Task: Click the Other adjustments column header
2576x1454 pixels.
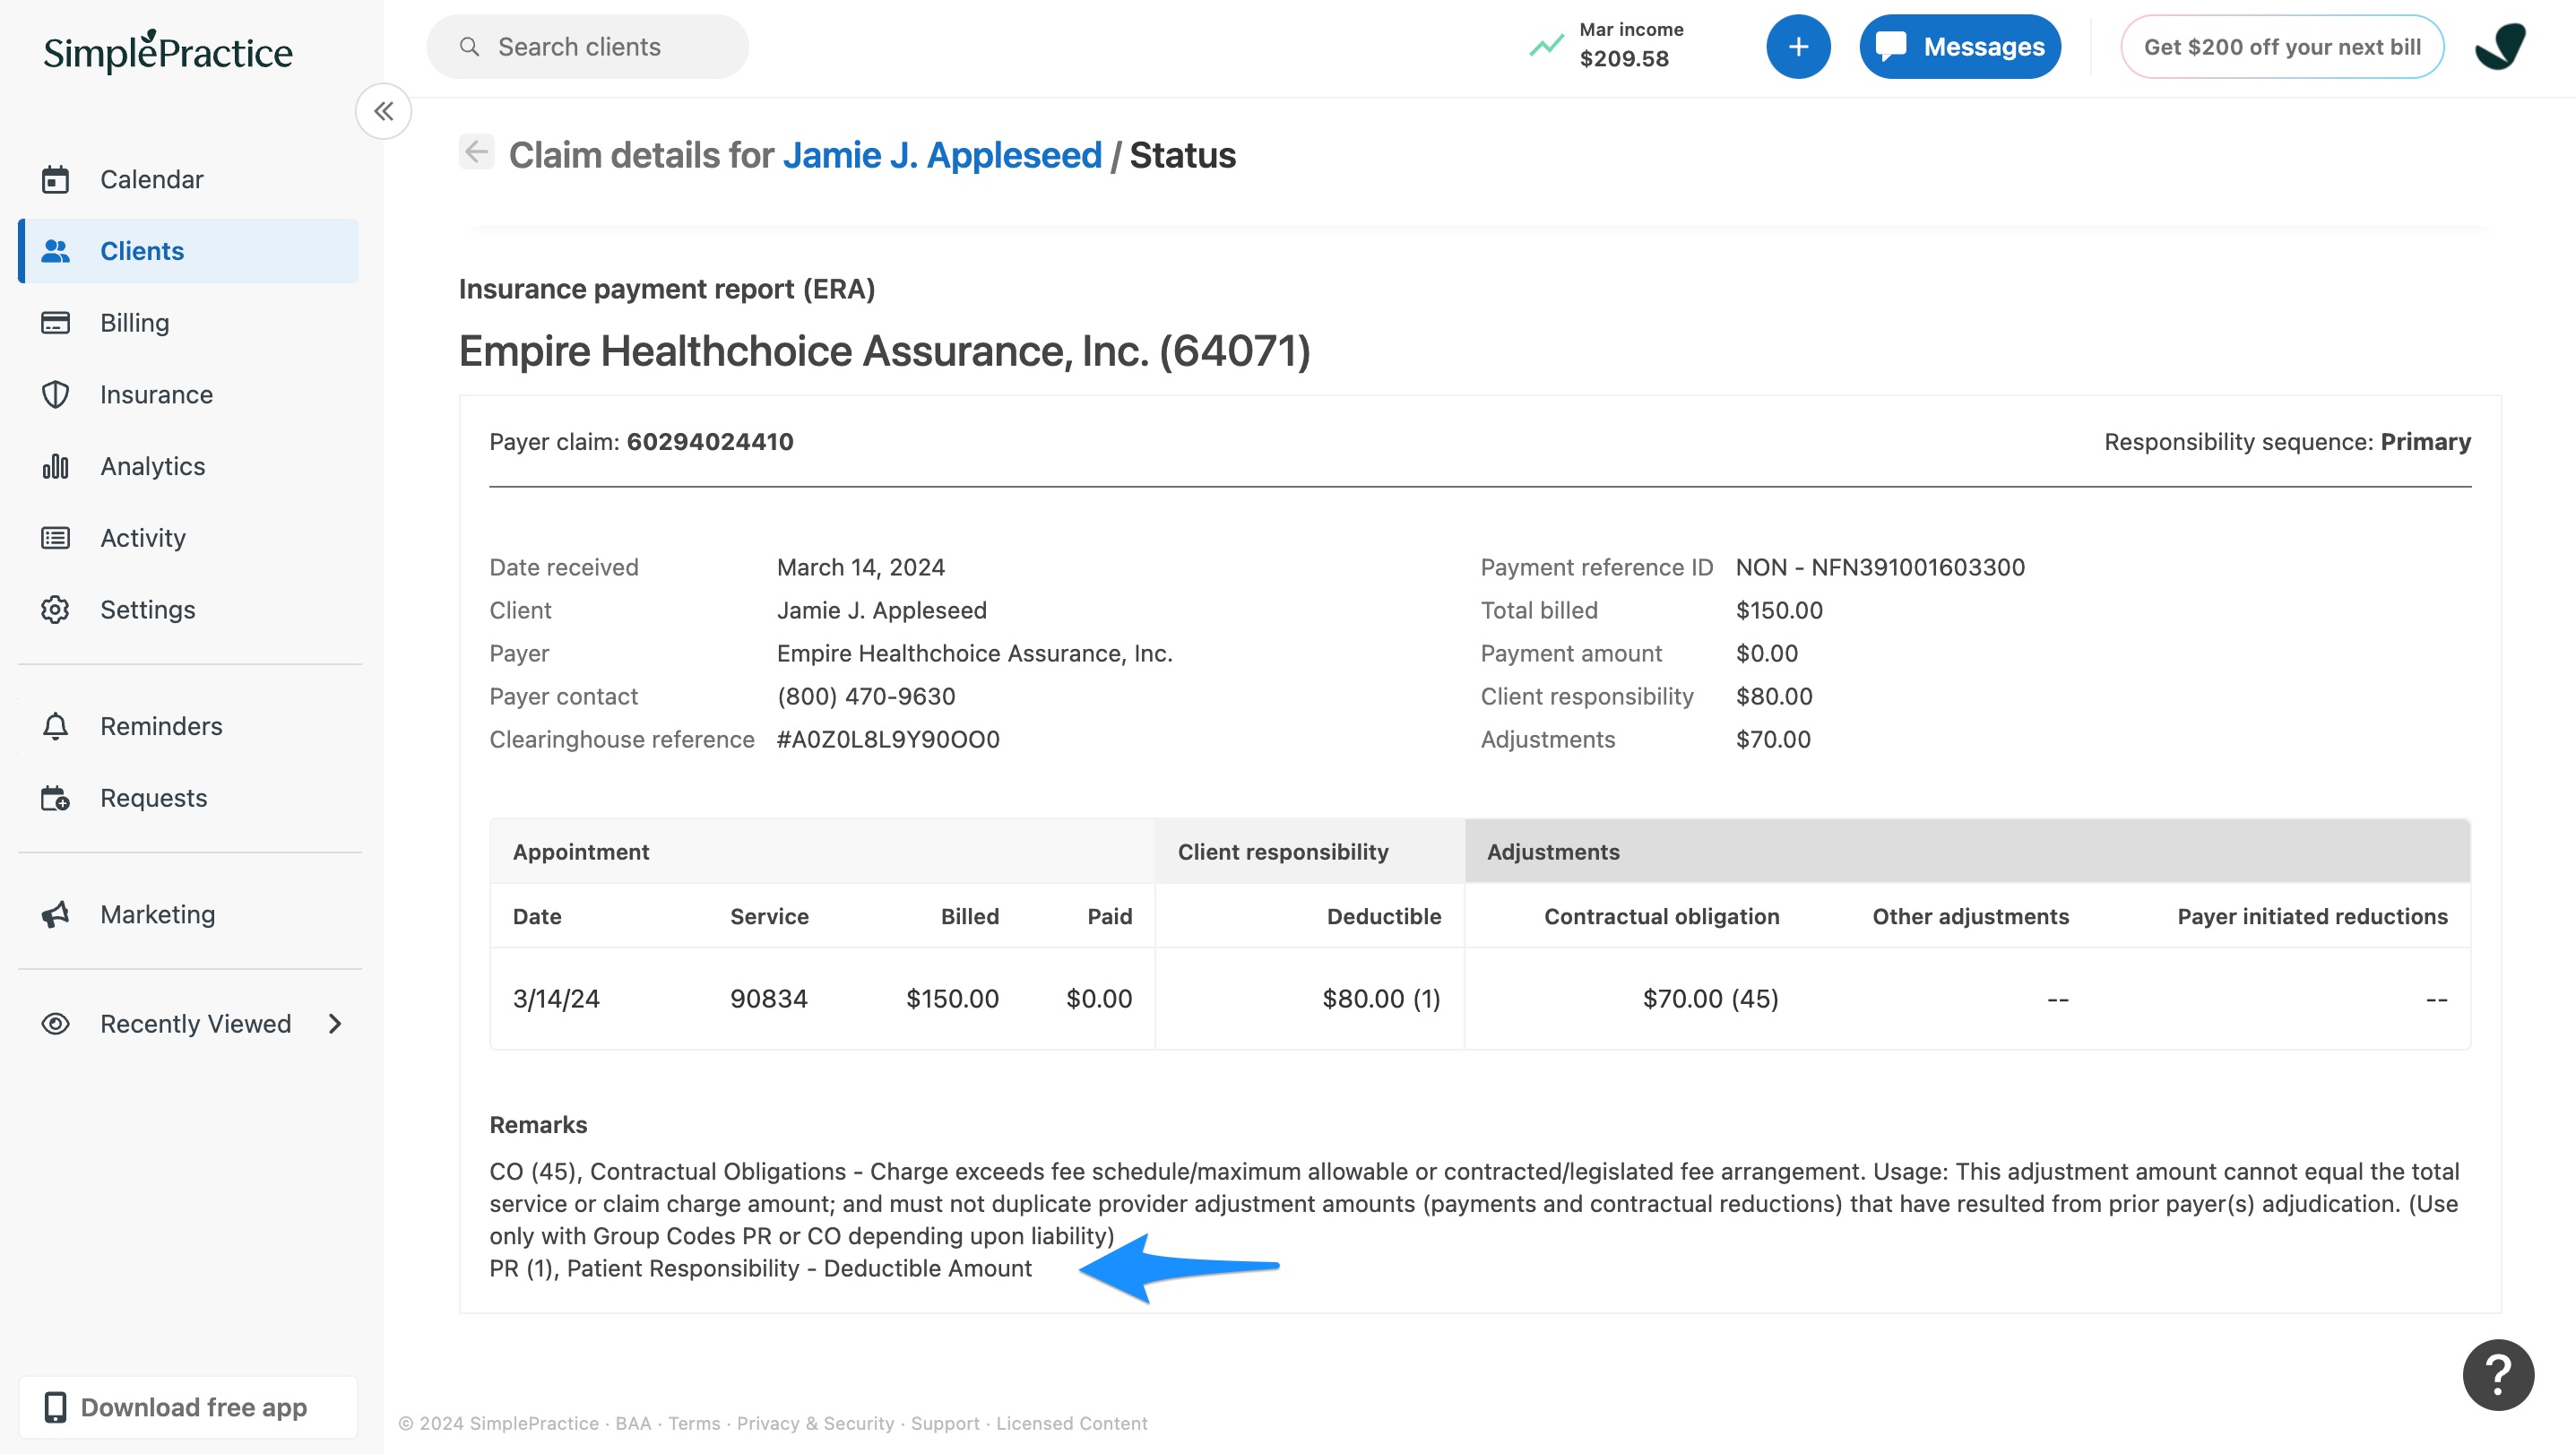Action: (x=1970, y=916)
